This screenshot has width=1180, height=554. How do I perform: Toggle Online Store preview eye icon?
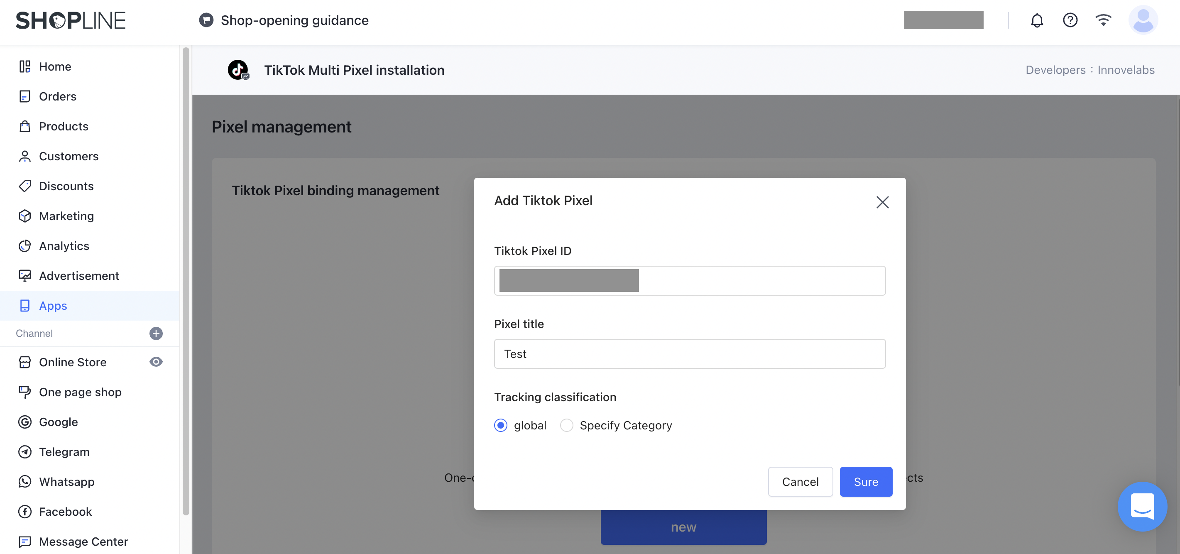156,362
